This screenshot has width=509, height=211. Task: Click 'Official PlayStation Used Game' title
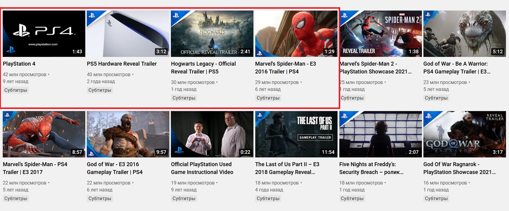202,168
